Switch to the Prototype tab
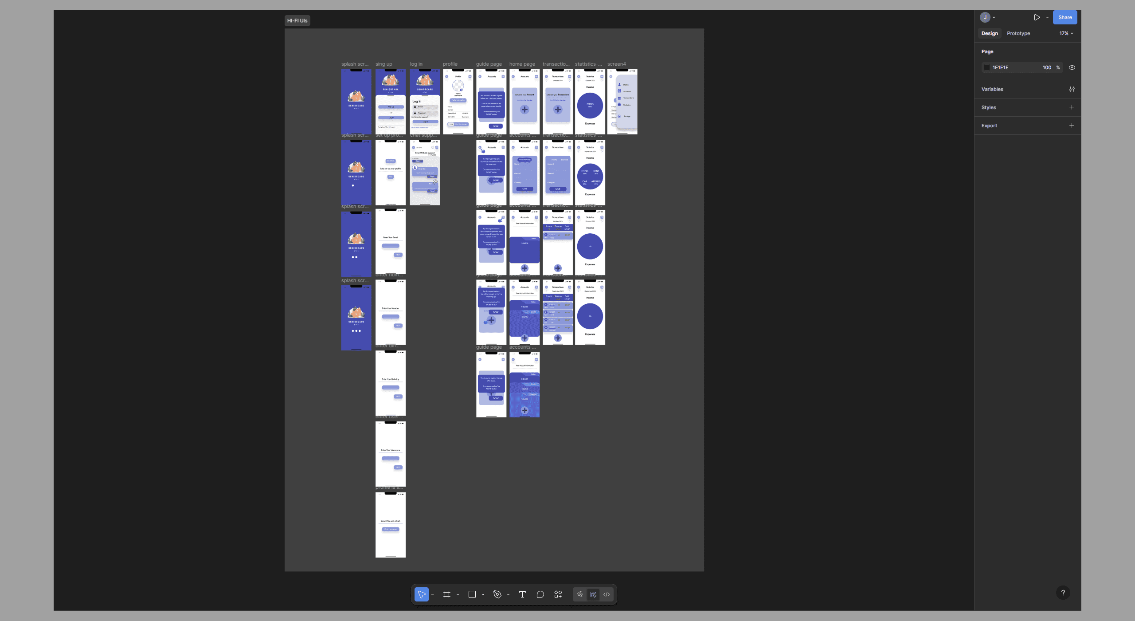 click(x=1018, y=33)
